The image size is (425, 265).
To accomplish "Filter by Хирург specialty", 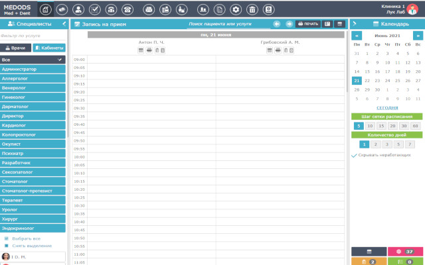I will (x=33, y=219).
